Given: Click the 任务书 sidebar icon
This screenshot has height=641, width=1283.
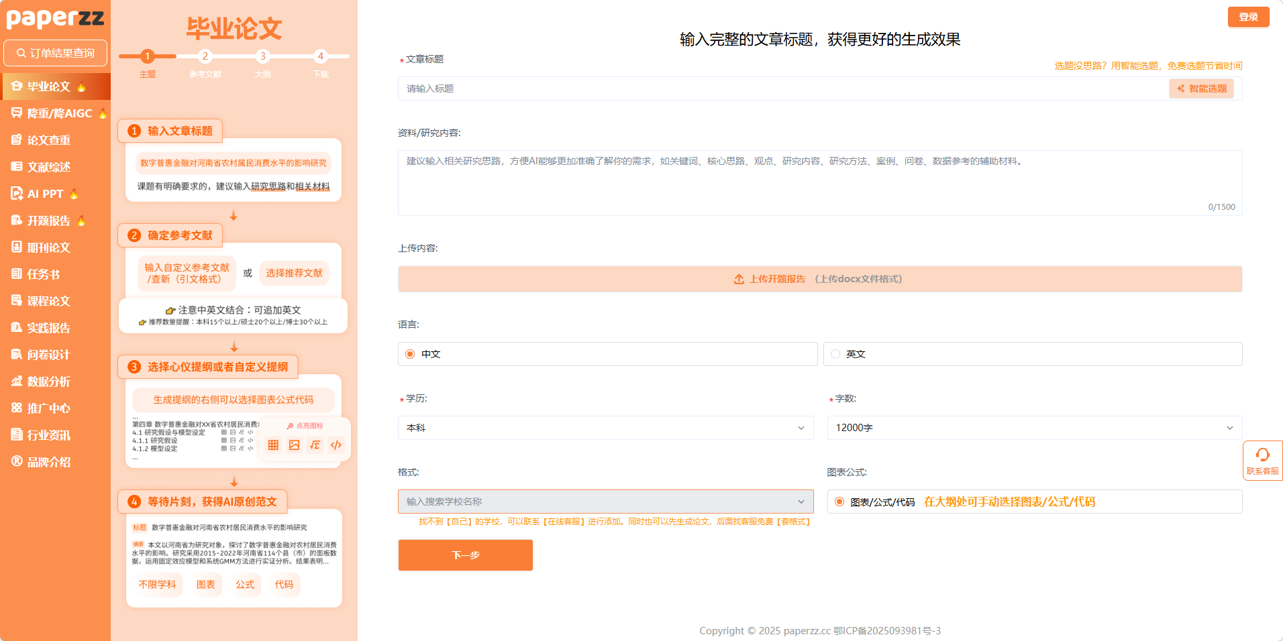Looking at the screenshot, I should 17,274.
